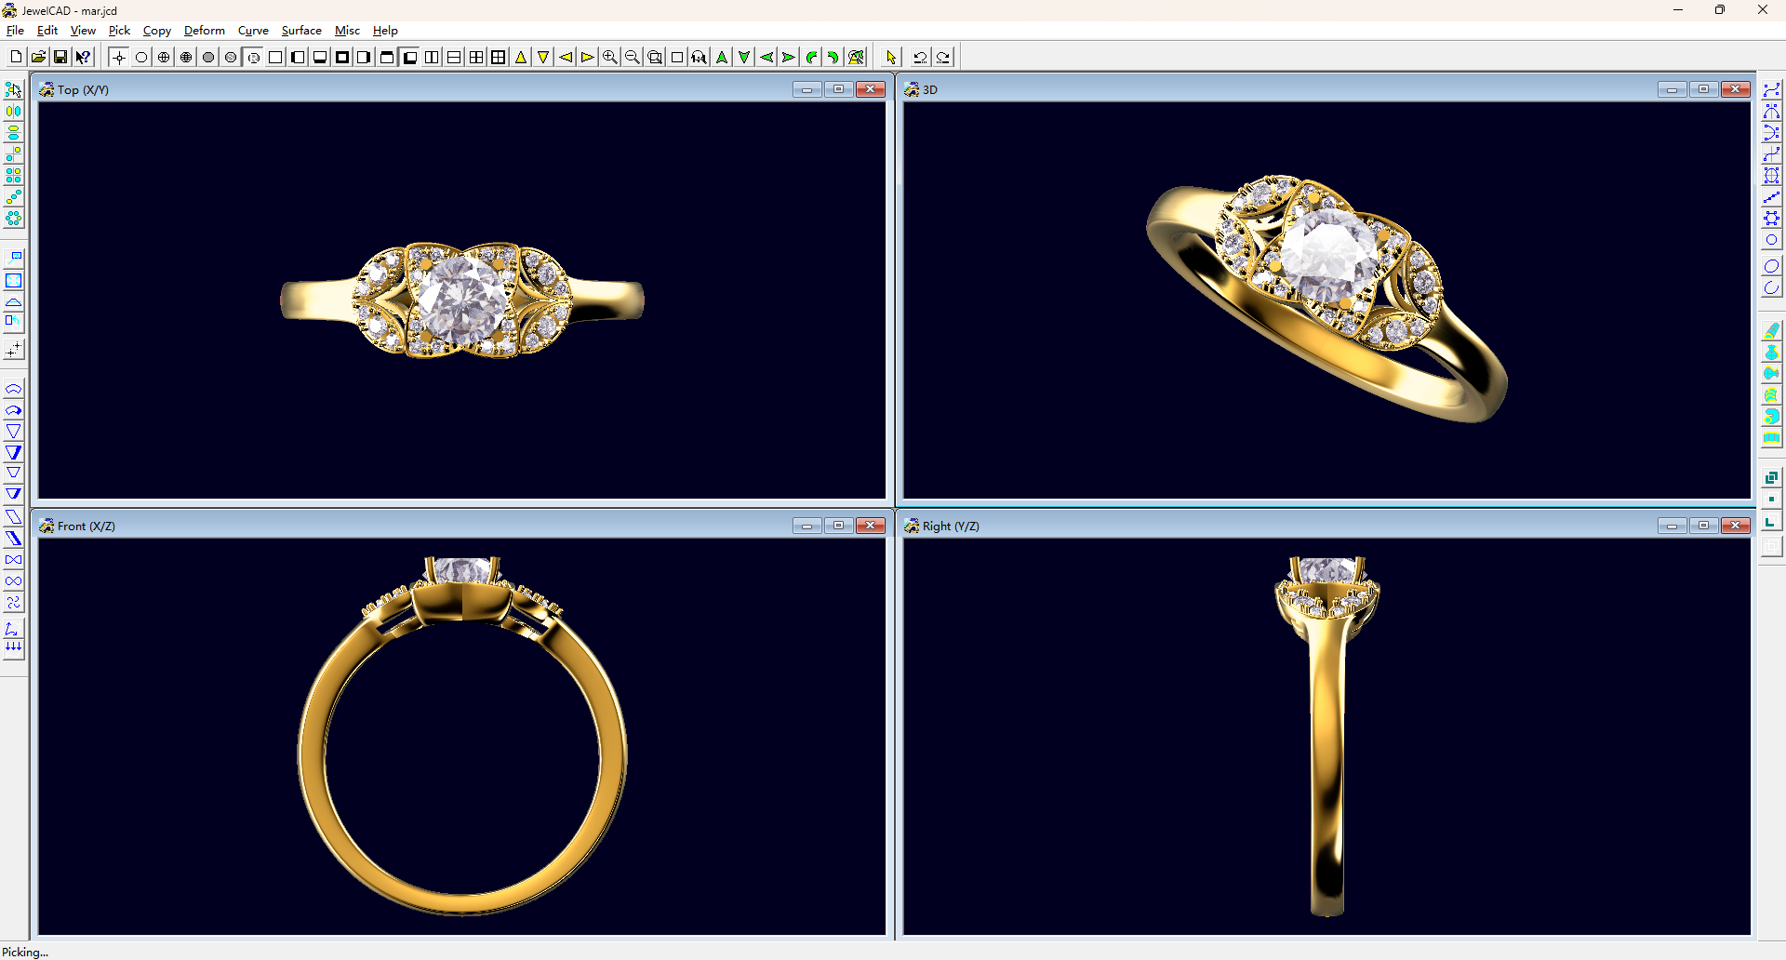
Task: Click the circular copy icon in the left toolbar
Action: 13,219
